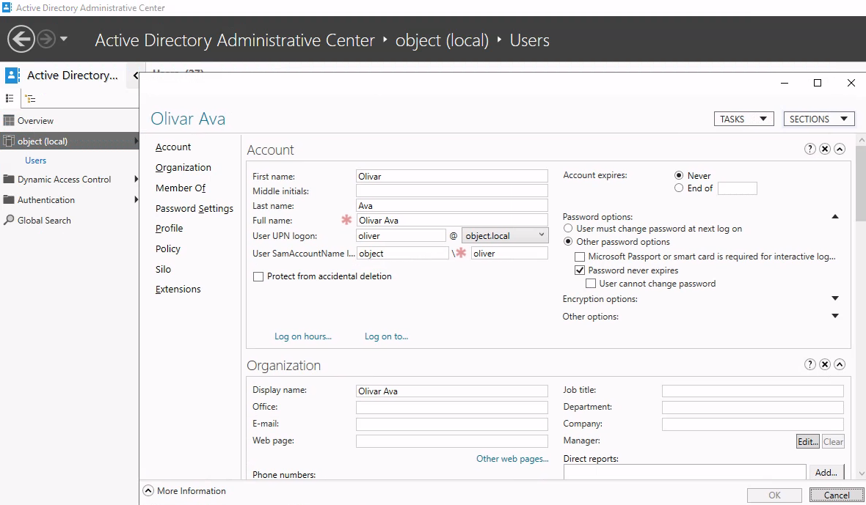This screenshot has width=866, height=505.
Task: Click the Display name field
Action: point(452,391)
